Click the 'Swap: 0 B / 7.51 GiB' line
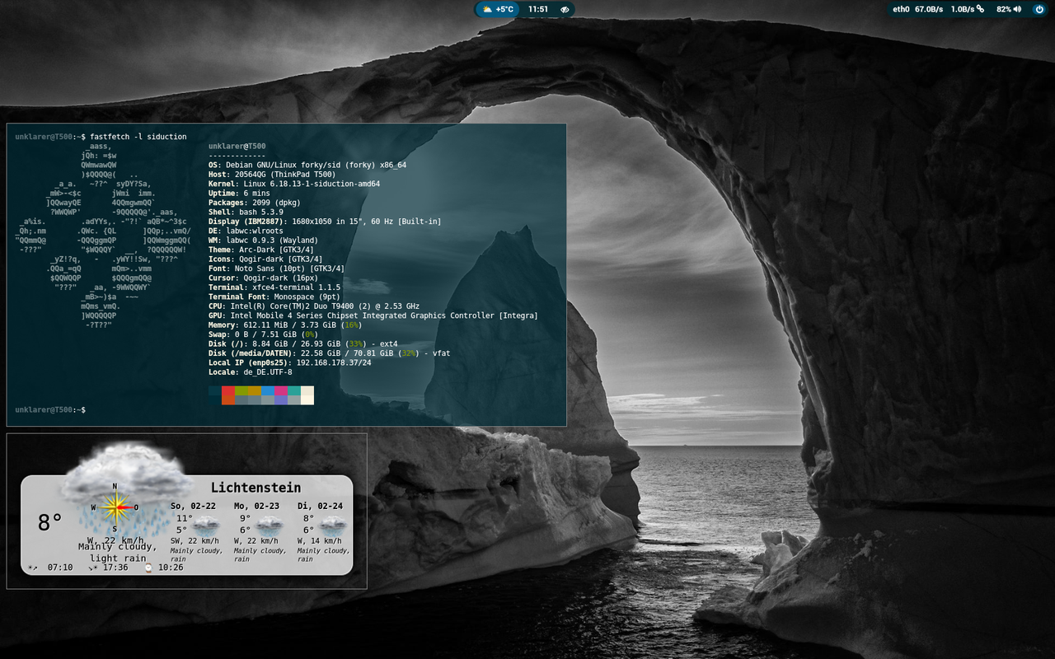The height and width of the screenshot is (659, 1055). [x=263, y=334]
